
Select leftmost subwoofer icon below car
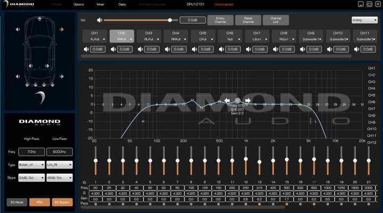[27, 85]
